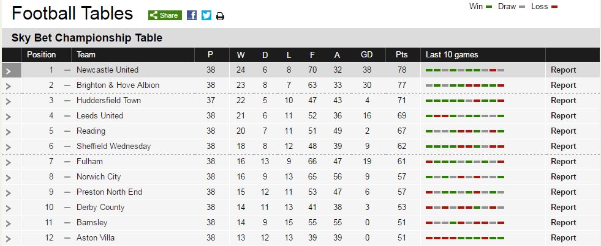The height and width of the screenshot is (246, 601).
Task: Expand the Newcastle United row arrow
Action: pyautogui.click(x=9, y=71)
